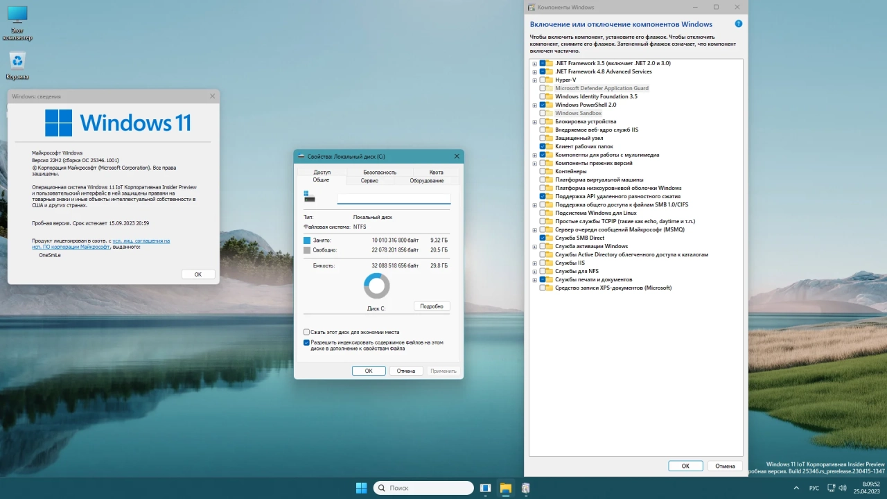Expand Windows PowerShell 2.0 node

click(534, 105)
